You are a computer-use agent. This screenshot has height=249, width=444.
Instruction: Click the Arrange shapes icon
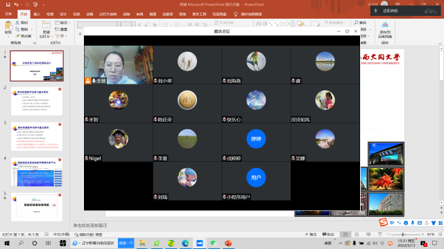click(x=300, y=24)
